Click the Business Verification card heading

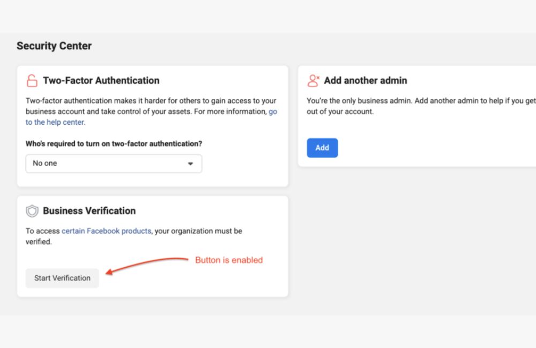point(89,211)
